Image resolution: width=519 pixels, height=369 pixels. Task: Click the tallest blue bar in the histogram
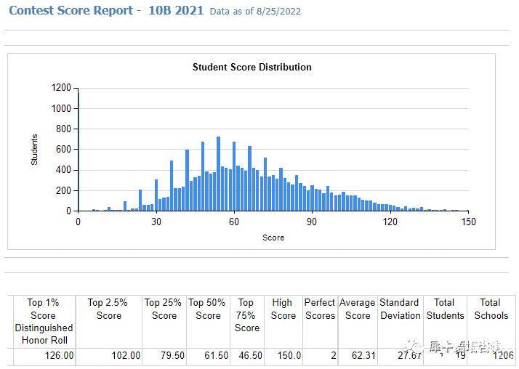(x=218, y=174)
